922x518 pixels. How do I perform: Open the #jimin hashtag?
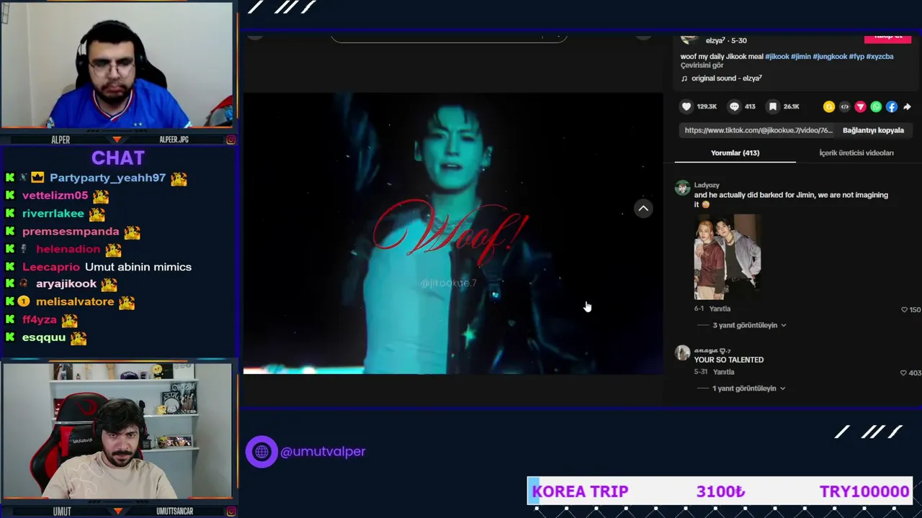[800, 56]
